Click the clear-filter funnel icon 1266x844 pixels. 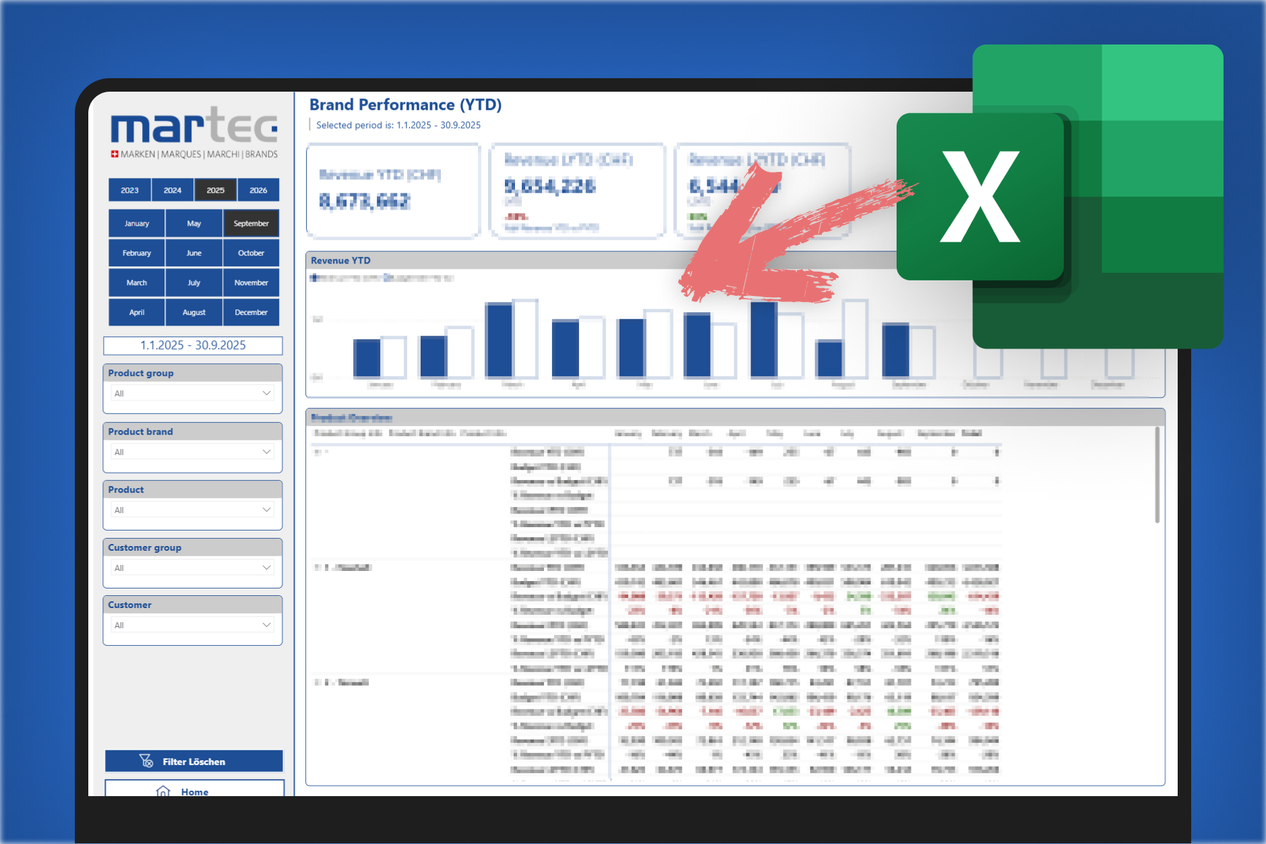pyautogui.click(x=146, y=761)
